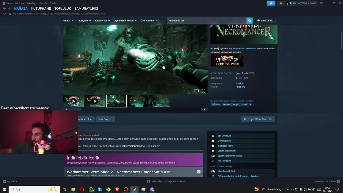Expand the Oynamanın Yolları menu
This screenshot has height=193, width=343.
[x=125, y=21]
